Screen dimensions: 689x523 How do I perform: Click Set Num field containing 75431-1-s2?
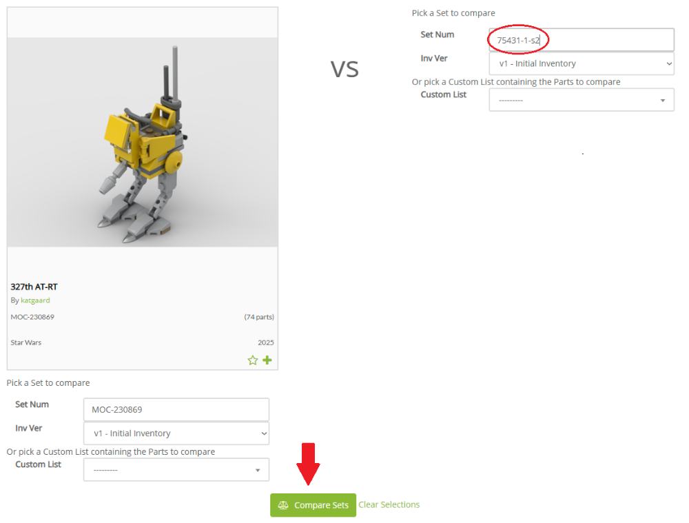[x=581, y=40]
